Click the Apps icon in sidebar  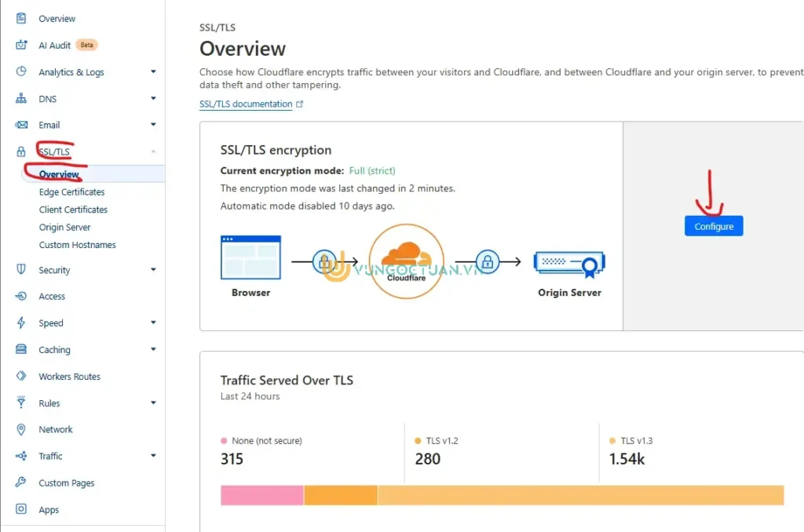pyautogui.click(x=21, y=509)
